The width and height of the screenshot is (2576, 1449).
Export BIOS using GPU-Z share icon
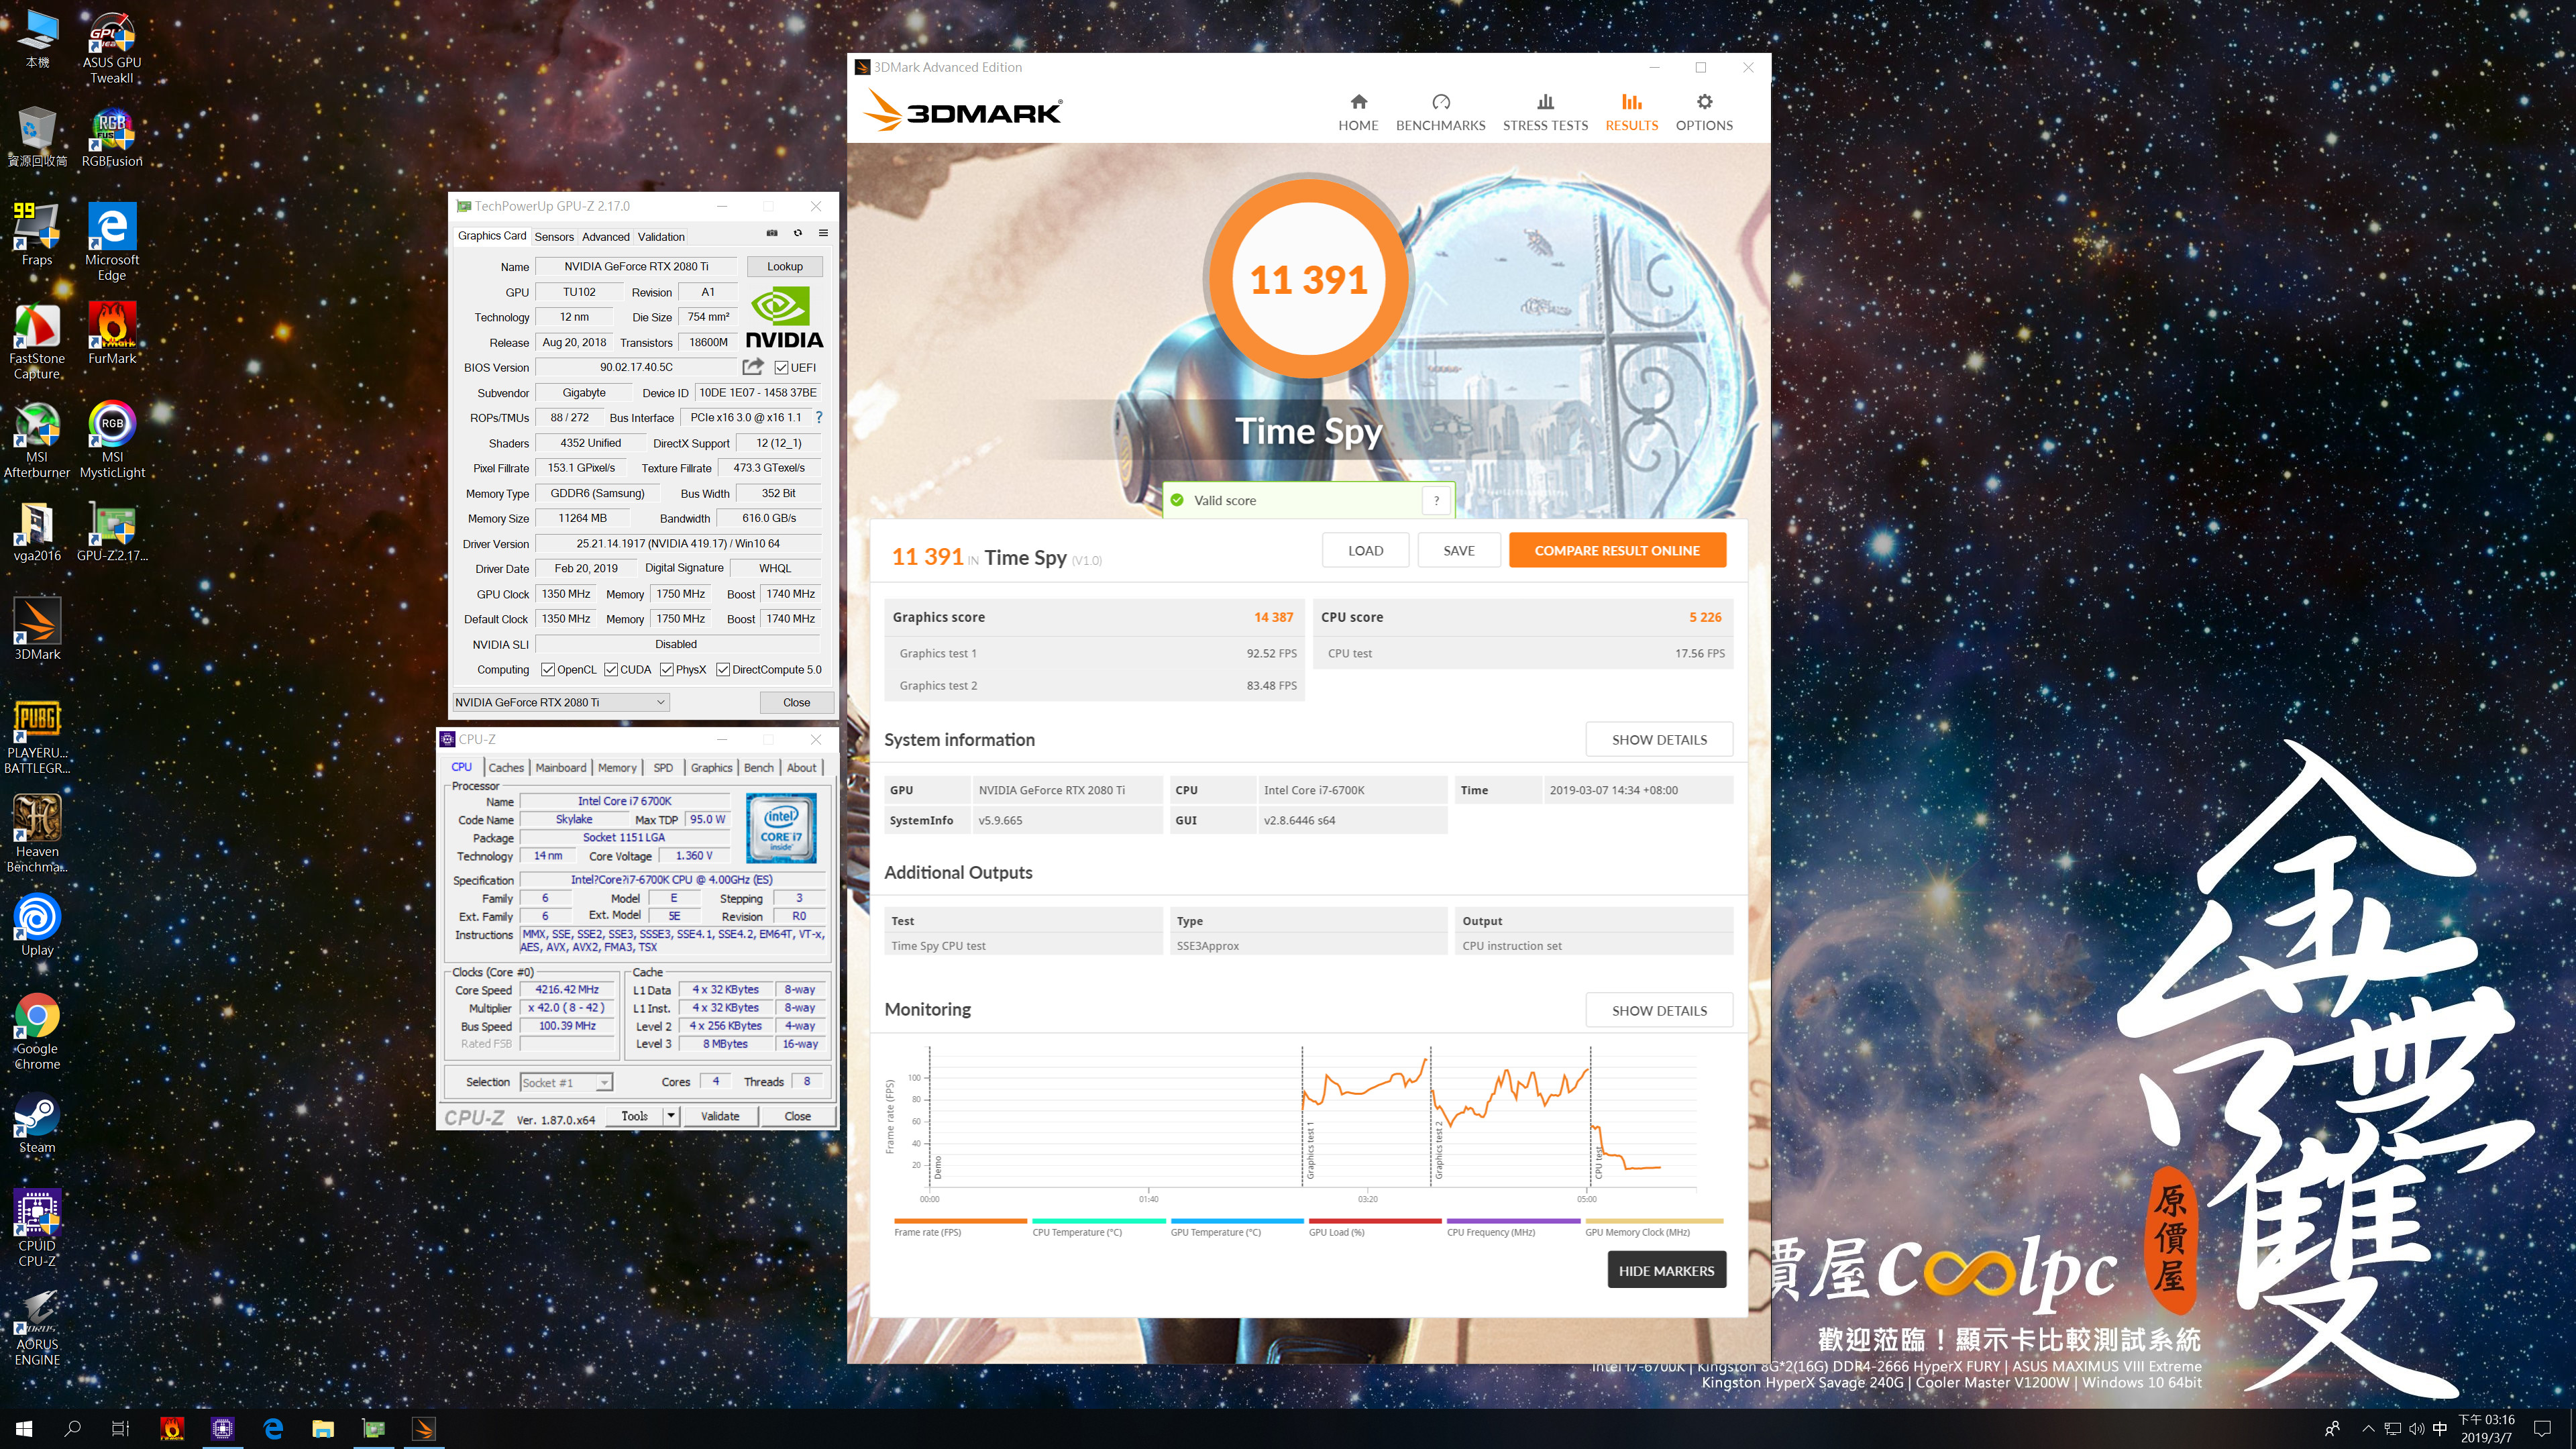coord(753,367)
